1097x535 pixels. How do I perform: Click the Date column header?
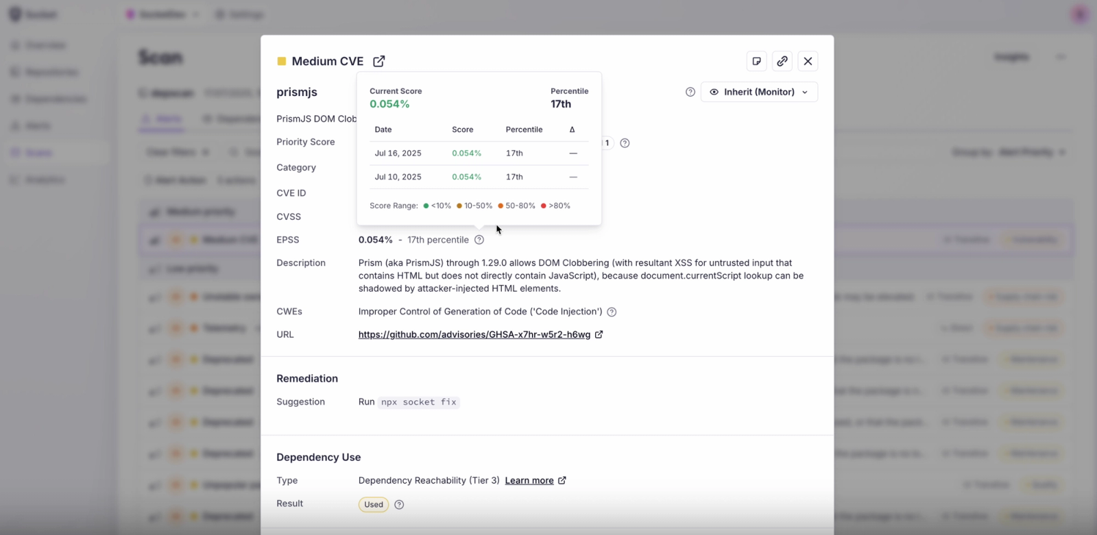(x=383, y=129)
